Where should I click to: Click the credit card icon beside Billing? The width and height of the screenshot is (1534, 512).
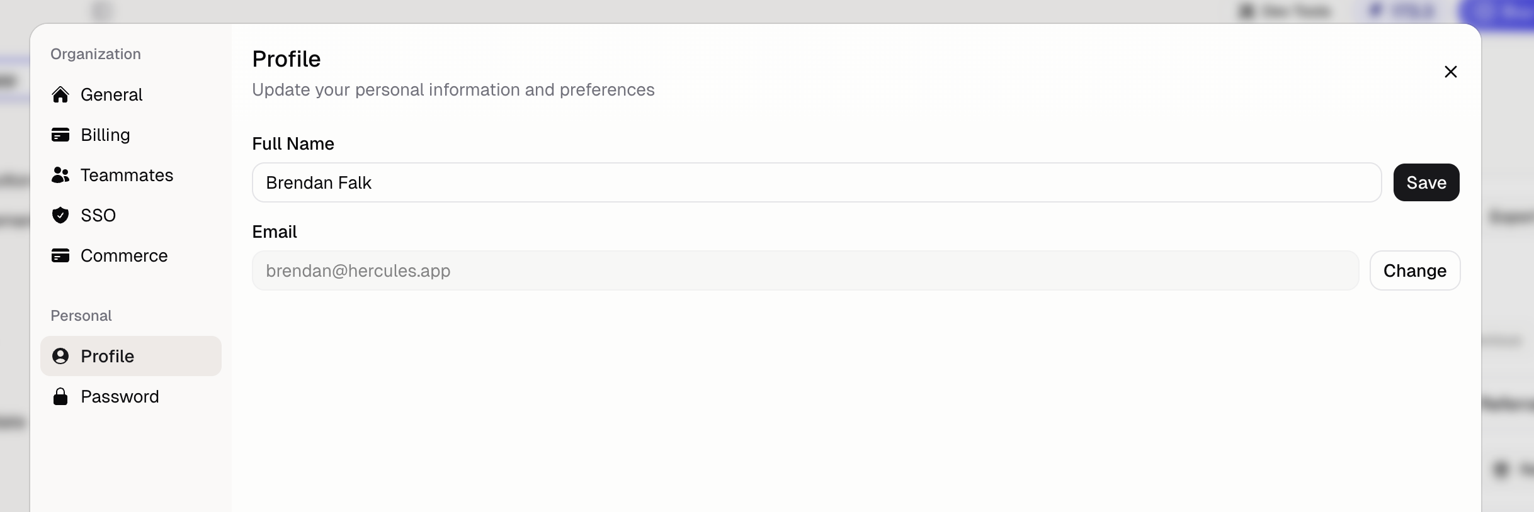60,135
